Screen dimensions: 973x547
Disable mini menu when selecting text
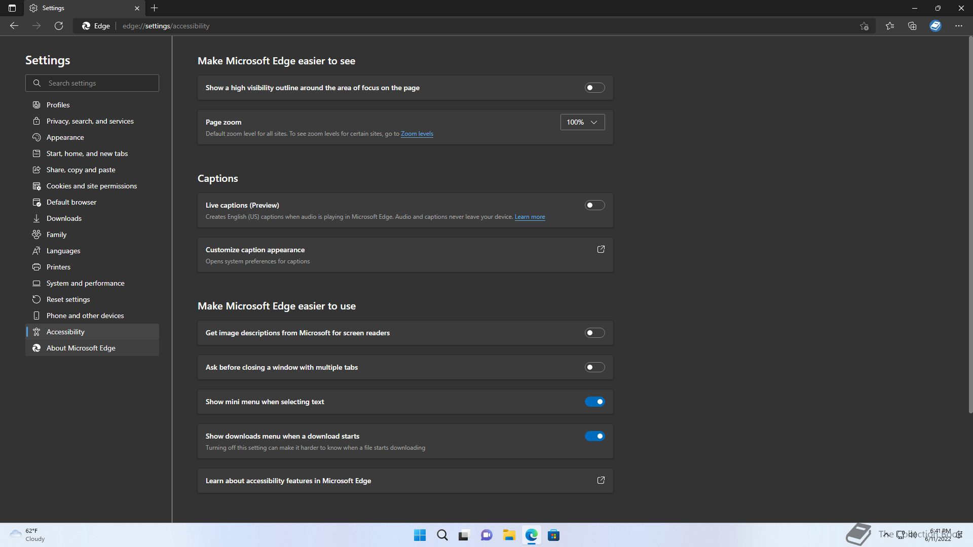594,402
